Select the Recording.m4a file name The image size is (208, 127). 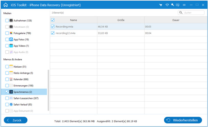(64, 27)
